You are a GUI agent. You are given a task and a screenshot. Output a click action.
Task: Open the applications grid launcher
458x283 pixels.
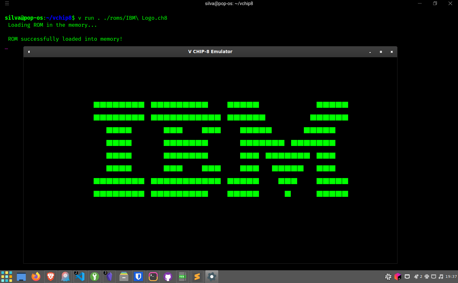click(x=7, y=277)
